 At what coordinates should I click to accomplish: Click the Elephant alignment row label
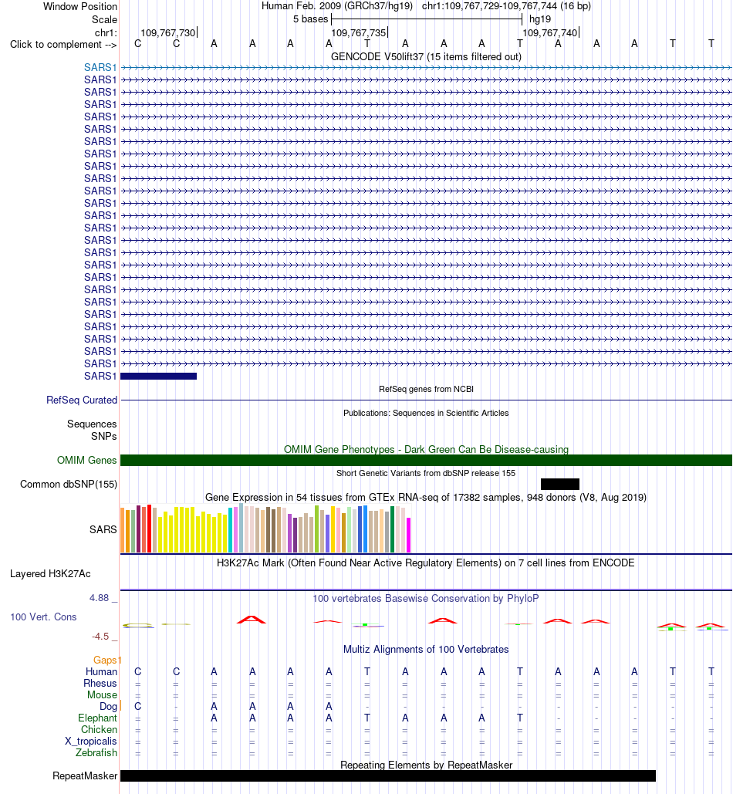coord(97,718)
